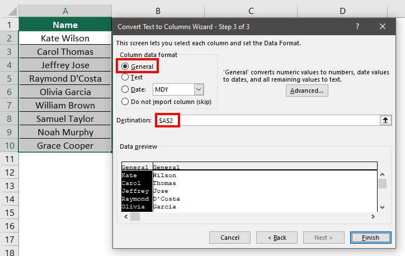Select row 5 header
405x256 pixels.
click(x=10, y=78)
